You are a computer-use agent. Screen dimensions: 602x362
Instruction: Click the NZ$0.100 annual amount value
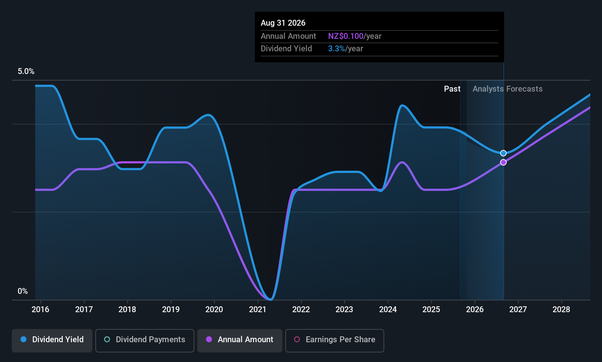point(346,36)
